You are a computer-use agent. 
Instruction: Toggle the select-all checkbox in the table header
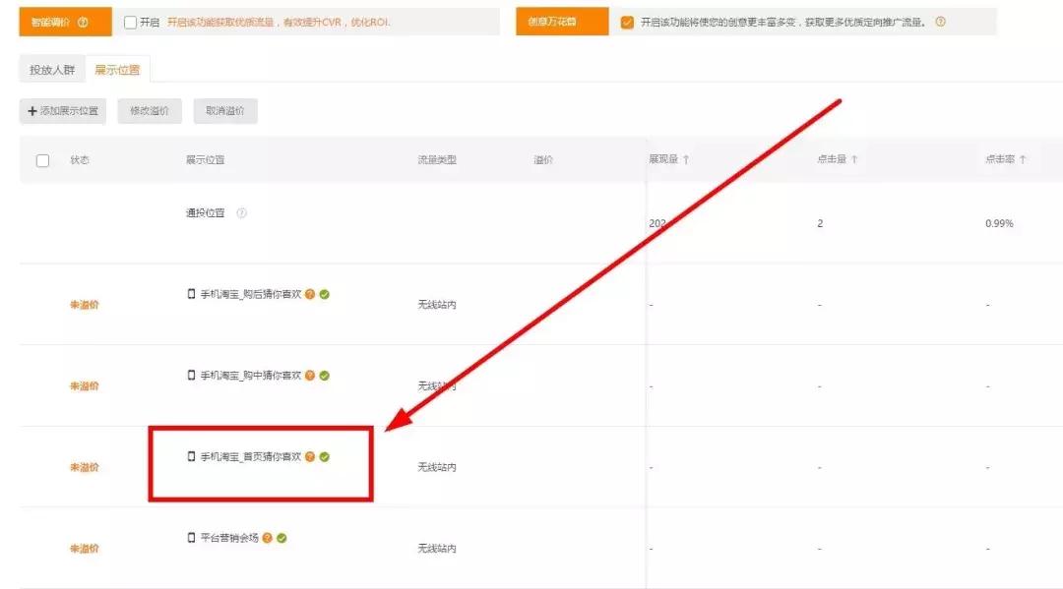pos(41,158)
